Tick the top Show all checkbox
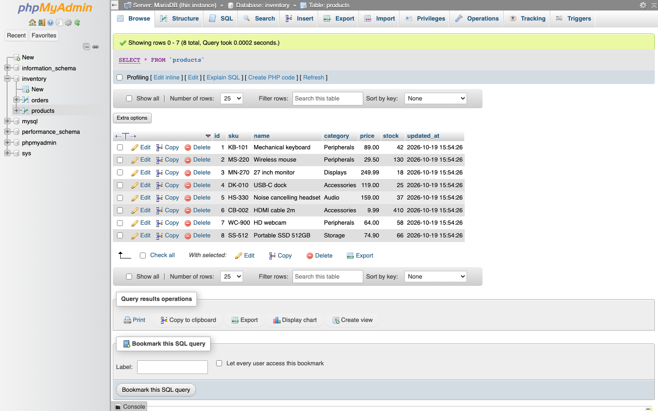Viewport: 658px width, 411px height. tap(129, 99)
